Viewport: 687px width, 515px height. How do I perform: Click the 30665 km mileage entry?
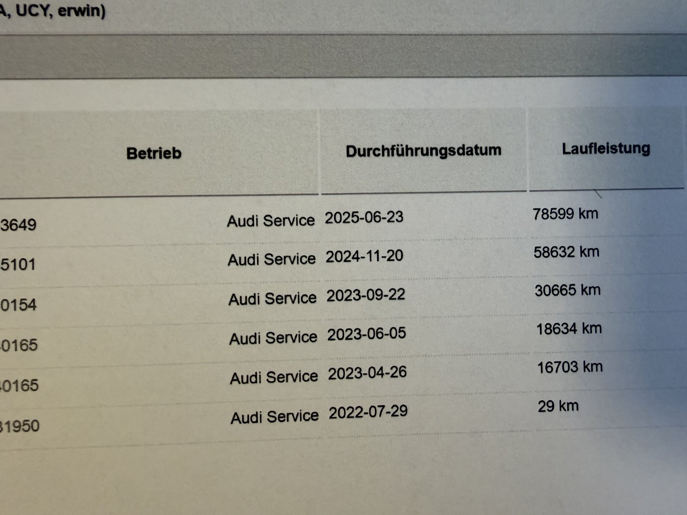point(567,290)
